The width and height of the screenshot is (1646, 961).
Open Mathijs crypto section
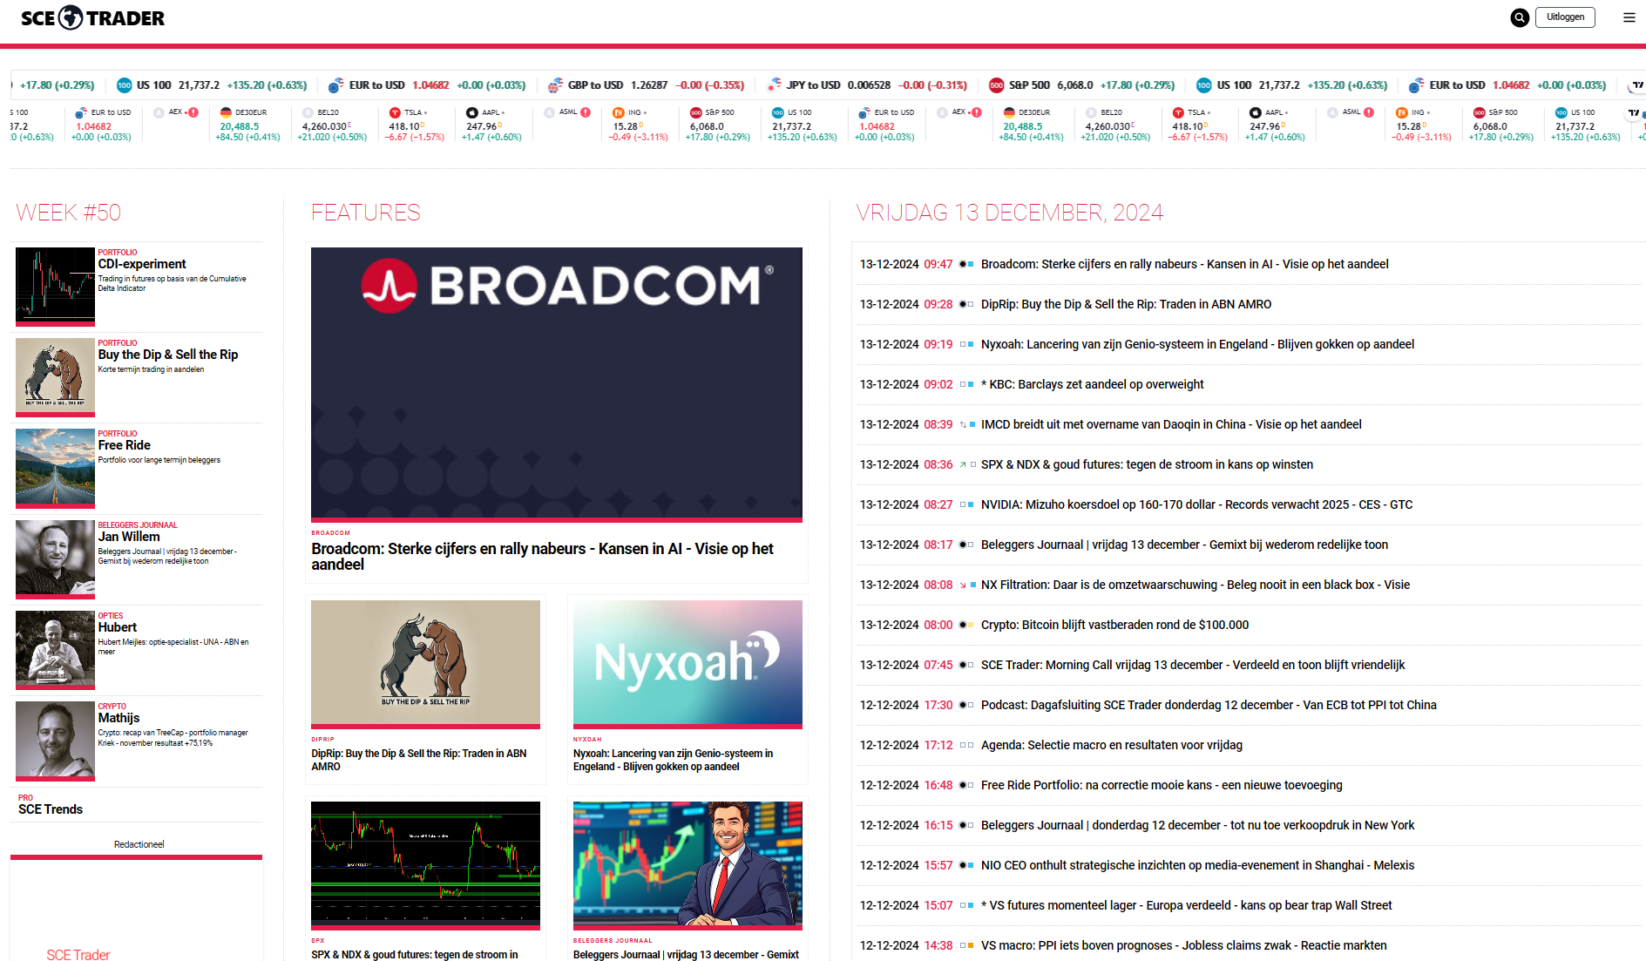pyautogui.click(x=119, y=718)
